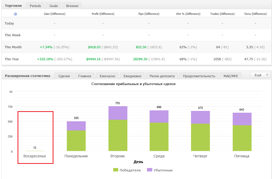Image resolution: width=272 pixels, height=179 pixels.
Task: Click the 755 label above Вторник bar
Action: coord(117,103)
